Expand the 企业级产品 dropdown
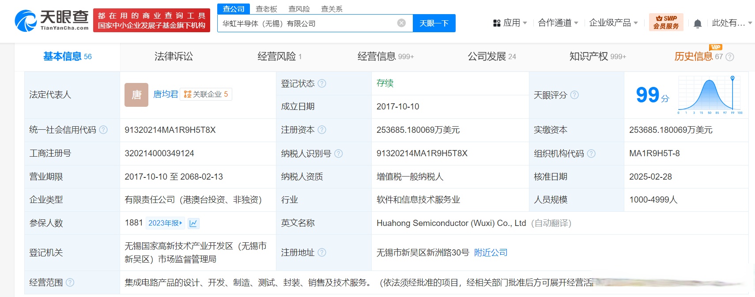Image resolution: width=755 pixels, height=297 pixels. click(x=613, y=23)
